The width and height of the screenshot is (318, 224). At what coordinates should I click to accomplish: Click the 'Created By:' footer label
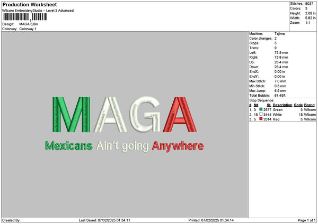[11, 220]
